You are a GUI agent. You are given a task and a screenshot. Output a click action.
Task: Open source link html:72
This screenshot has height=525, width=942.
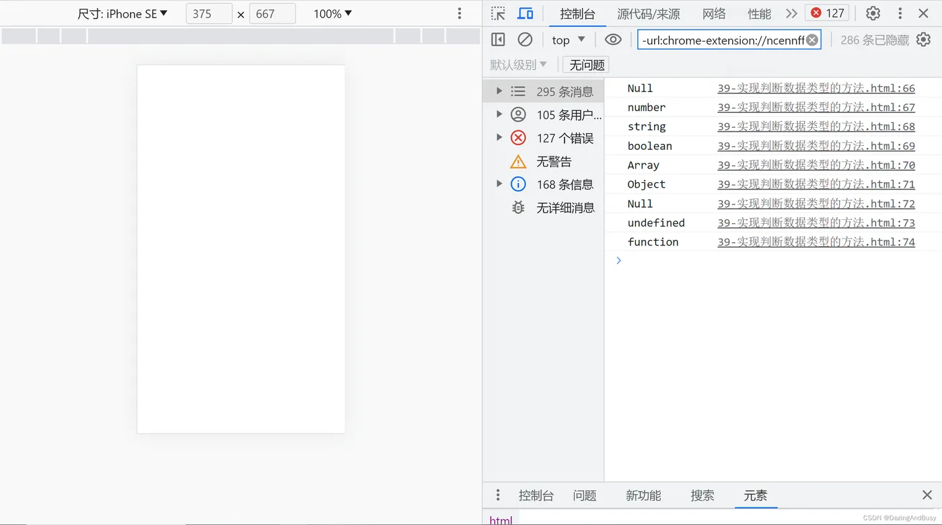[816, 204]
